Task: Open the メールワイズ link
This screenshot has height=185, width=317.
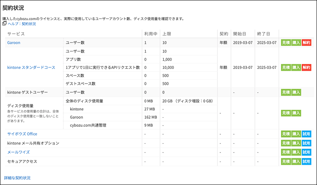Action: [x=18, y=152]
